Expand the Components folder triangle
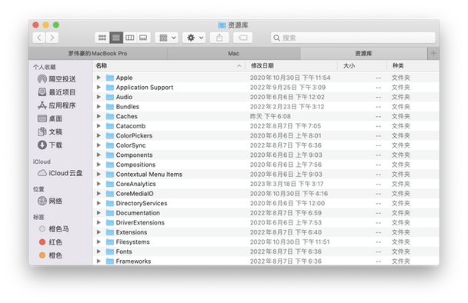This screenshot has height=303, width=468. (99, 155)
